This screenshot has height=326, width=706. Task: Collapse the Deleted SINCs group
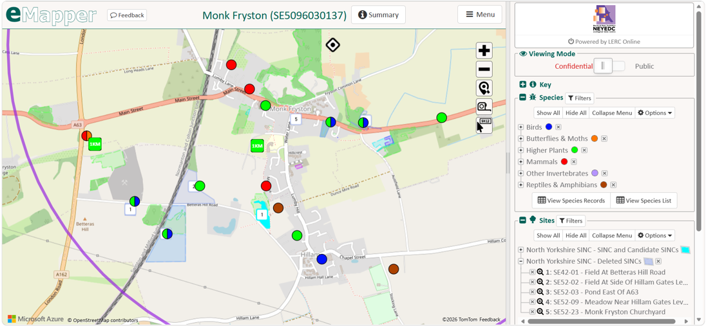pyautogui.click(x=521, y=261)
